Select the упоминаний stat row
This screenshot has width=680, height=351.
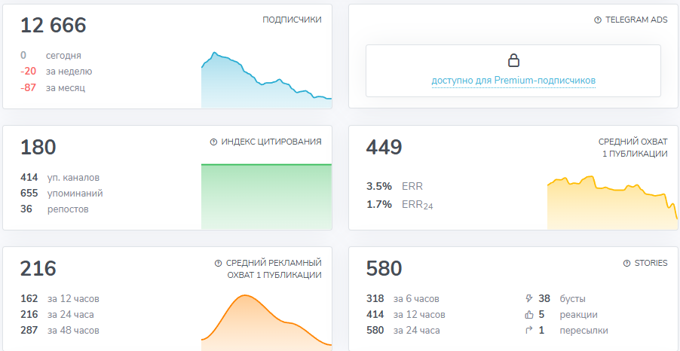[x=62, y=194]
